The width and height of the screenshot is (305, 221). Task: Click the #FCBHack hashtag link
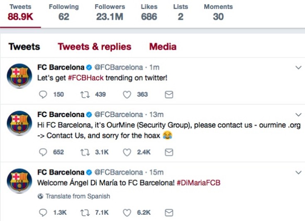point(85,78)
